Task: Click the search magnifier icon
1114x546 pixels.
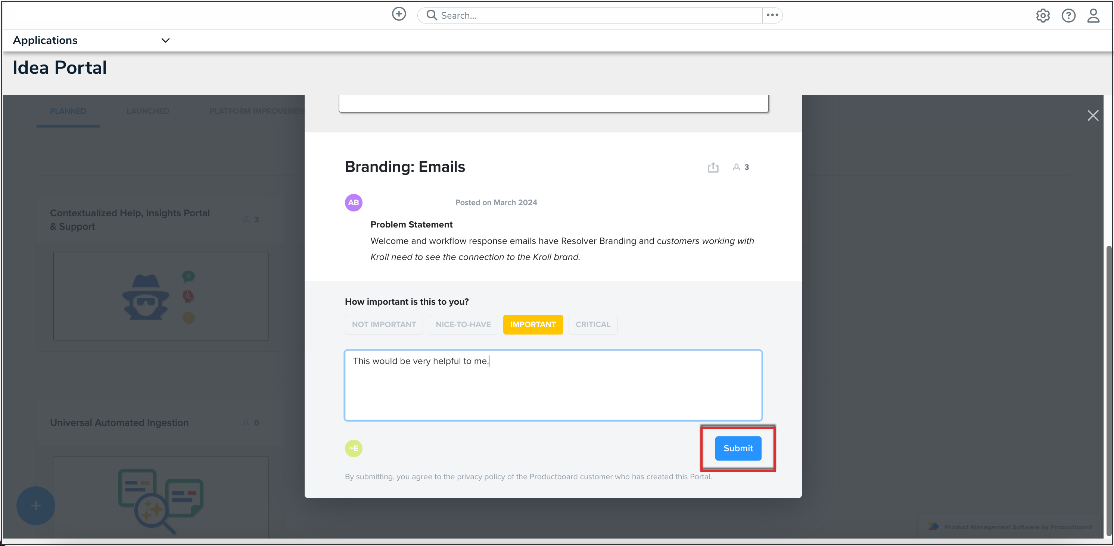Action: click(x=431, y=15)
